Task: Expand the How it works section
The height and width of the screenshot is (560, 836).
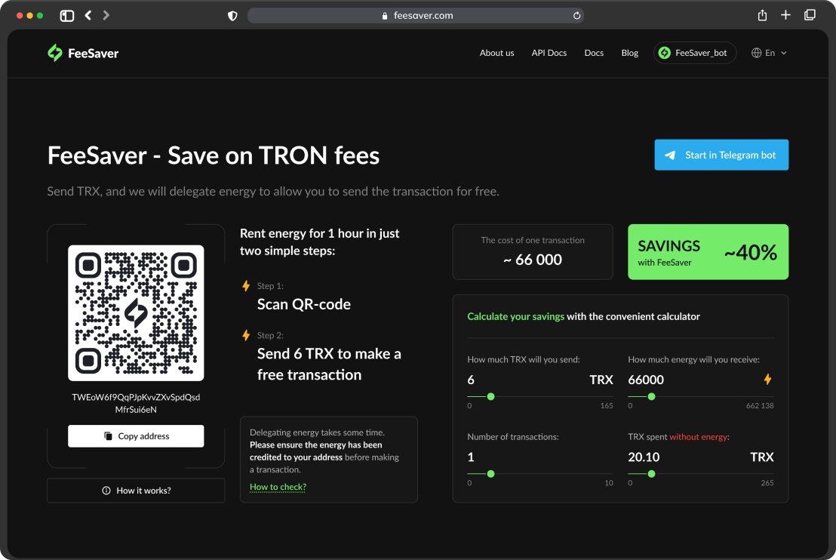Action: pos(136,491)
